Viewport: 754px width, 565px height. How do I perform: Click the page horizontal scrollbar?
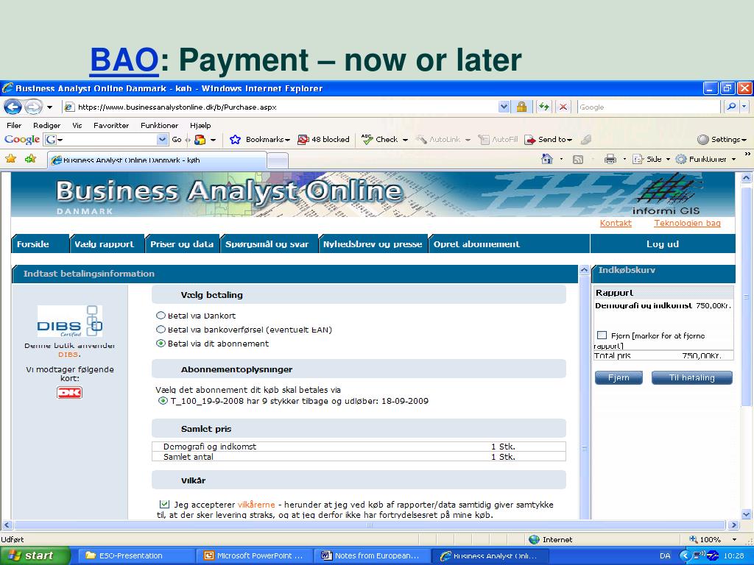point(370,525)
